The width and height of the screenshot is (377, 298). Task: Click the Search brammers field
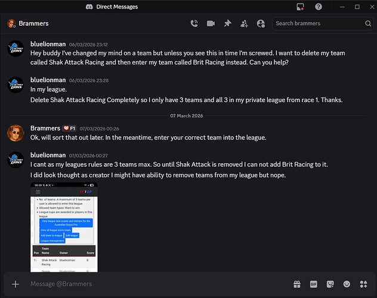click(x=317, y=24)
